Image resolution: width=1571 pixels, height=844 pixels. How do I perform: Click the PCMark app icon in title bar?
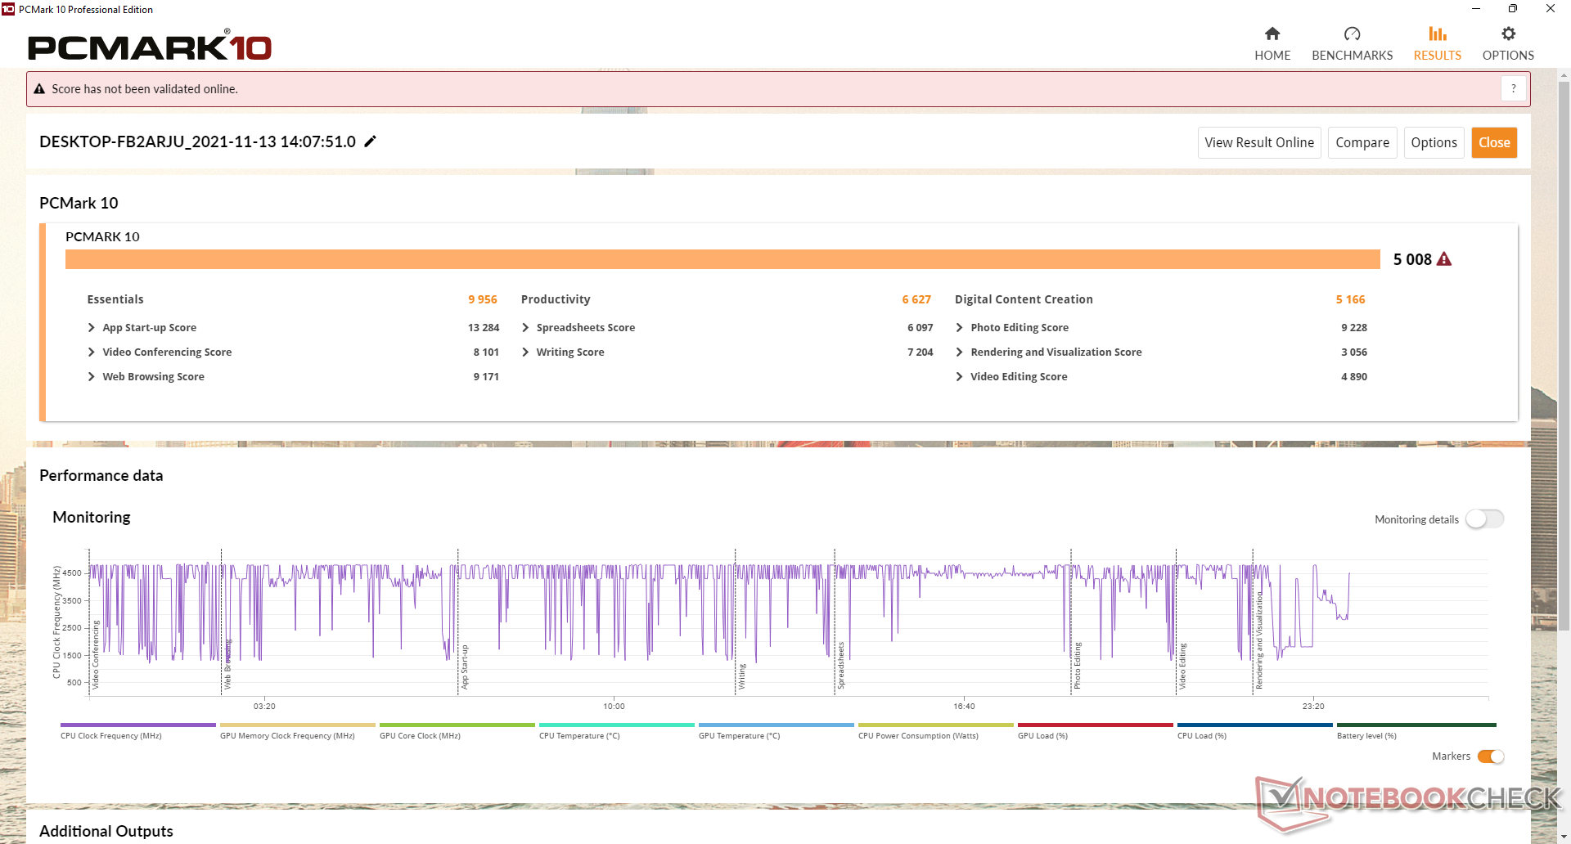click(8, 9)
